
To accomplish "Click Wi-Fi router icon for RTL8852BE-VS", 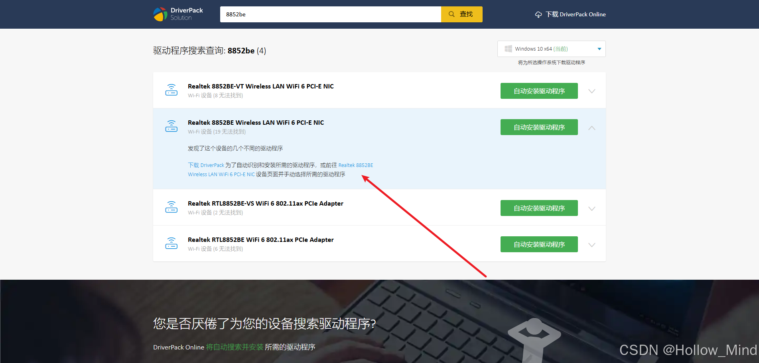I will tap(172, 207).
